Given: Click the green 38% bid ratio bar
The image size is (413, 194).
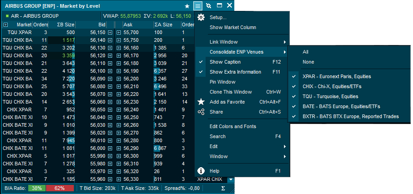Looking at the screenshot, I should coord(36,188).
